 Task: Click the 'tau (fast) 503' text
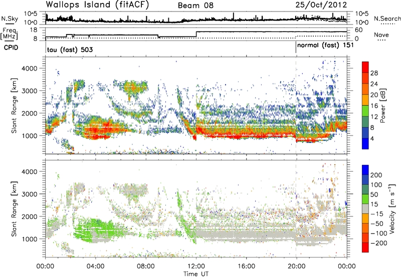tap(70, 49)
